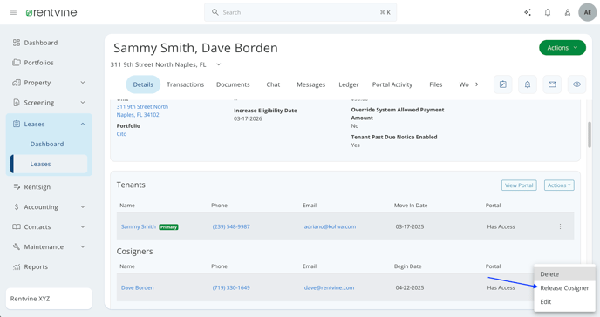Open Dave Borden cosigner link
600x317 pixels.
[138, 287]
